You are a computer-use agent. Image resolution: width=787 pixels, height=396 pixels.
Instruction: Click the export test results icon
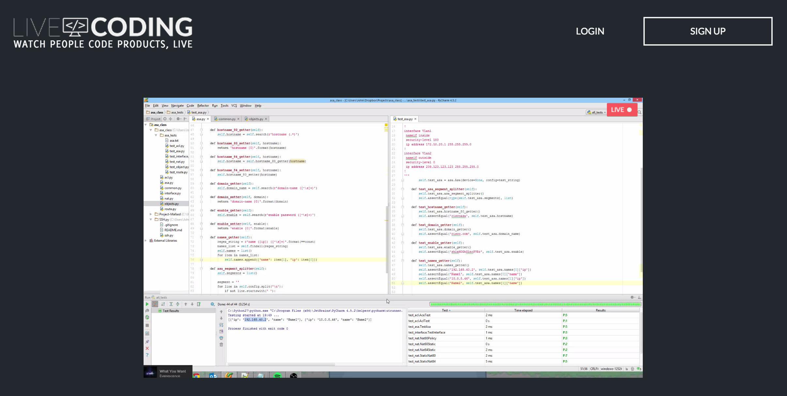point(199,304)
